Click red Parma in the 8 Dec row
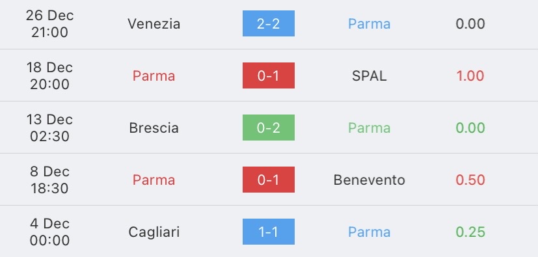Viewport: 538px width, 257px height. click(154, 180)
